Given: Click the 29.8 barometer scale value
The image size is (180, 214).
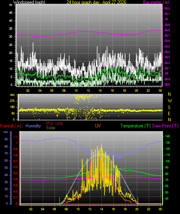Looking at the screenshot, I should [x=167, y=30].
